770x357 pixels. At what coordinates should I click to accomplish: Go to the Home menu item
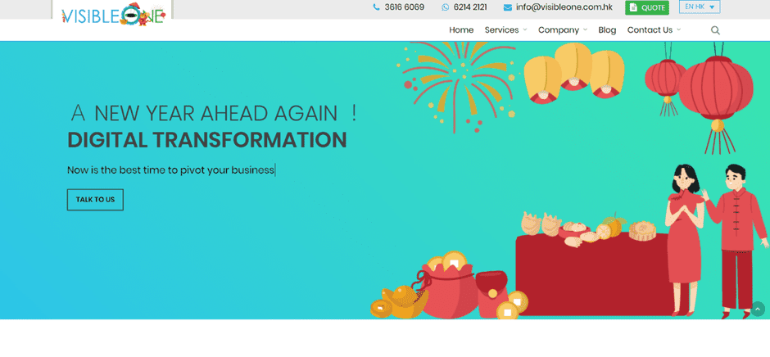click(x=461, y=30)
